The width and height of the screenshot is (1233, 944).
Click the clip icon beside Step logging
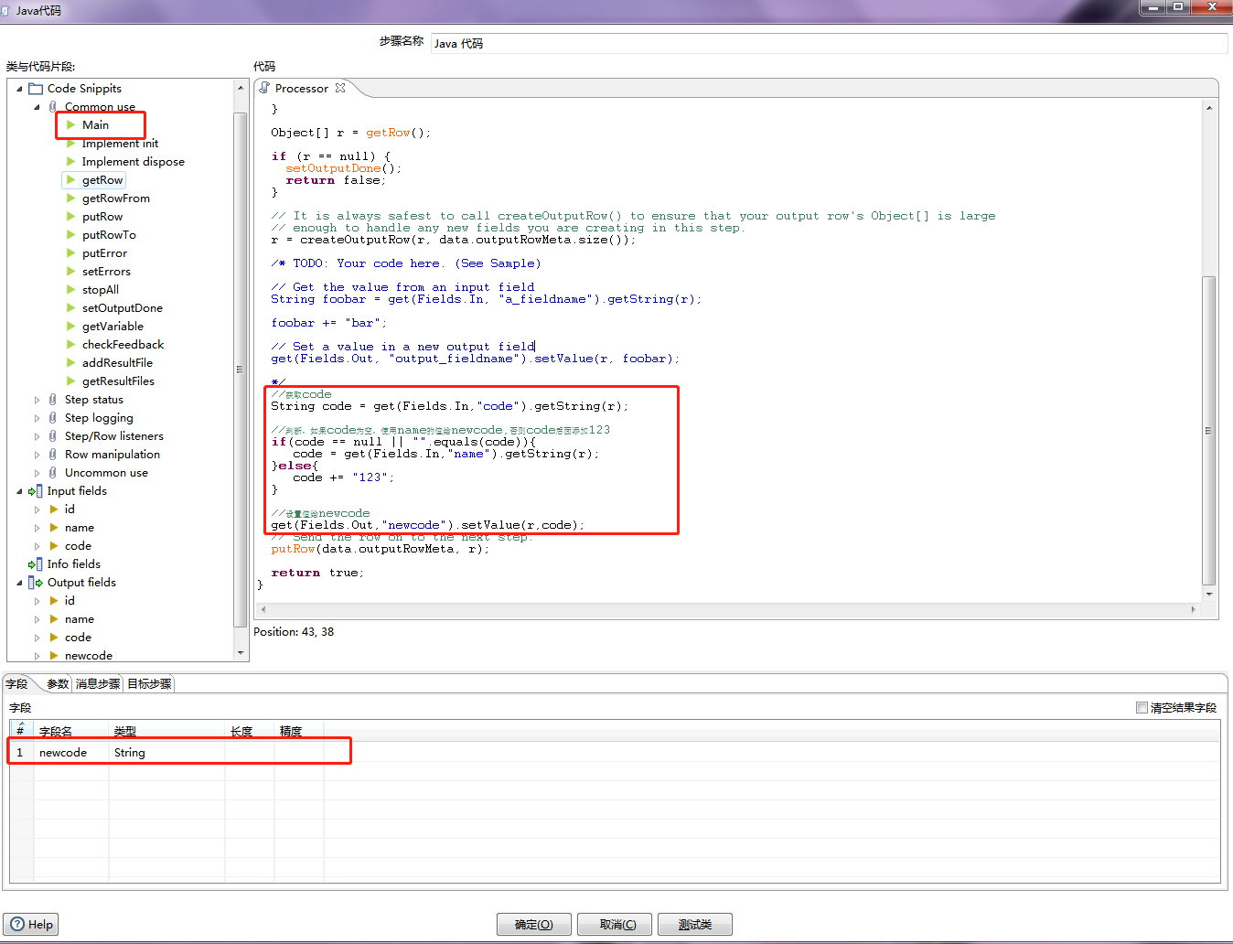(x=53, y=418)
